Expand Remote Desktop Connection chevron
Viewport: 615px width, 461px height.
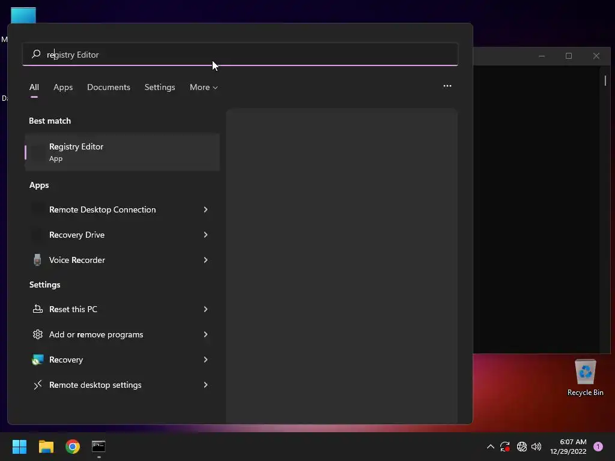point(205,209)
